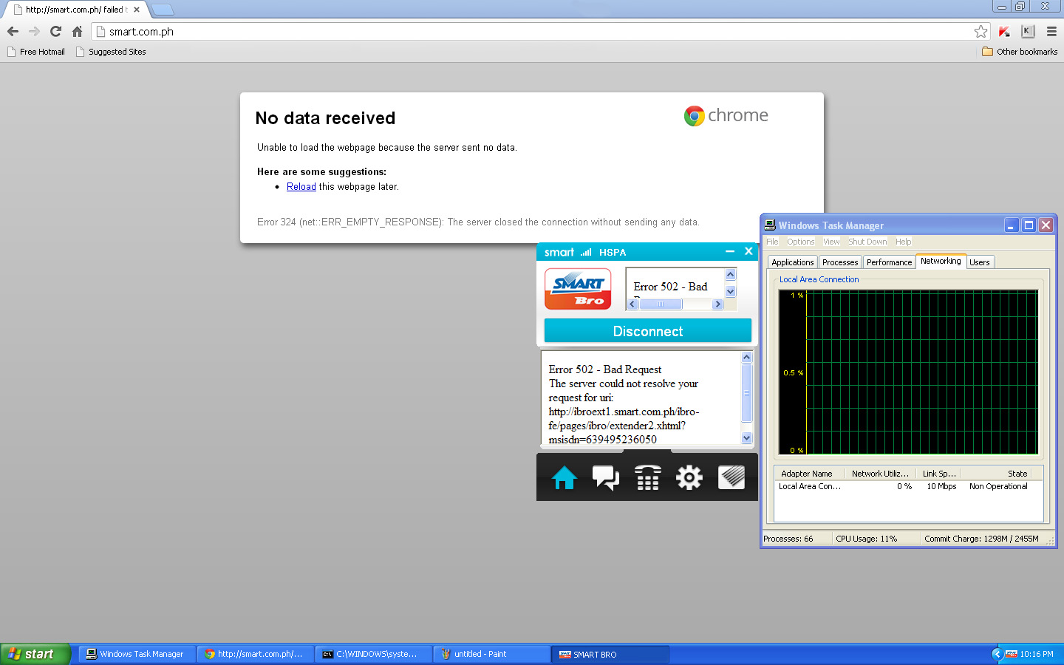Sort by State column header
Image resolution: width=1064 pixels, height=665 pixels.
(996, 474)
